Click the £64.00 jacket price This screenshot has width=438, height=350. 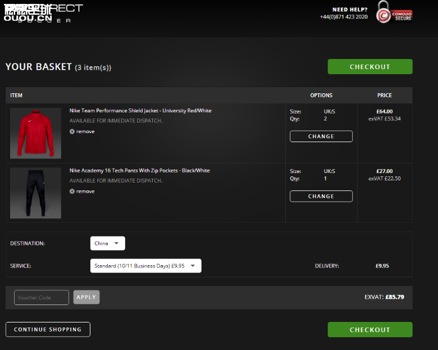click(384, 111)
